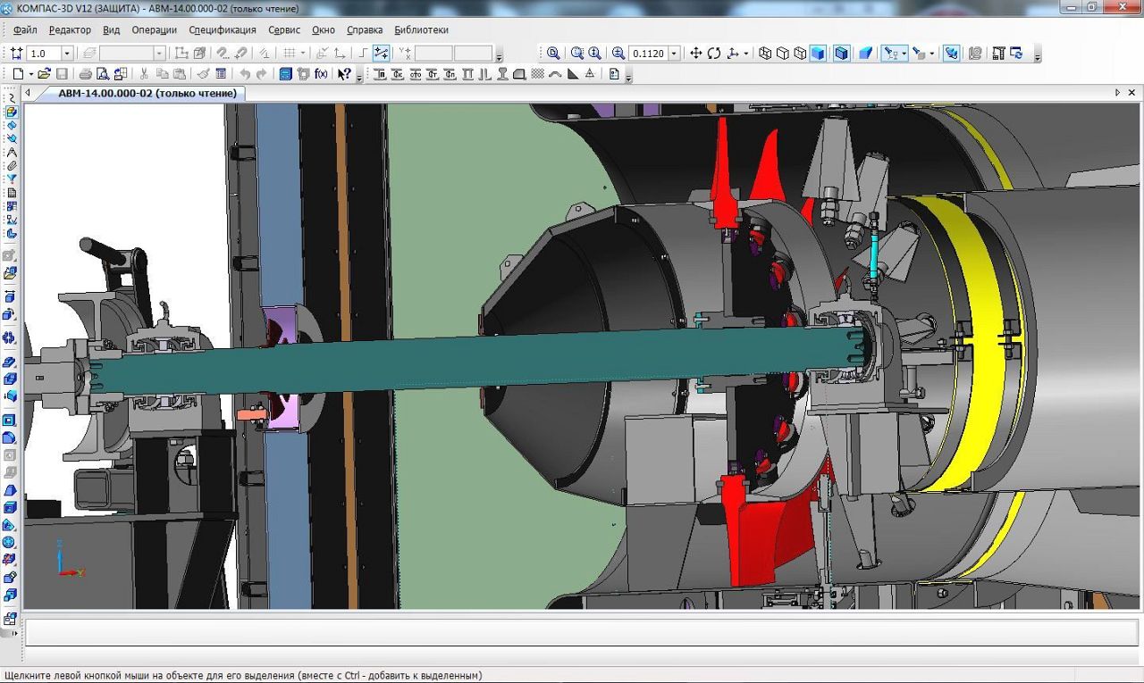Open the zoom scale 0.1120 dropdown
This screenshot has height=683, width=1144.
[674, 54]
